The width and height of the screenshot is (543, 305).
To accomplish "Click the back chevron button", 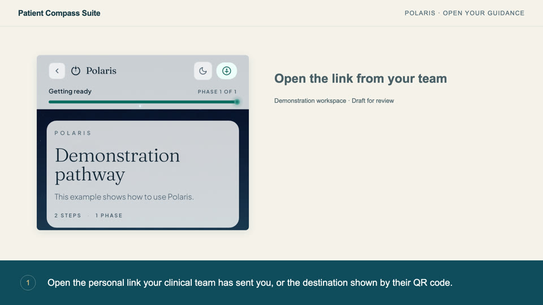I will (x=57, y=71).
